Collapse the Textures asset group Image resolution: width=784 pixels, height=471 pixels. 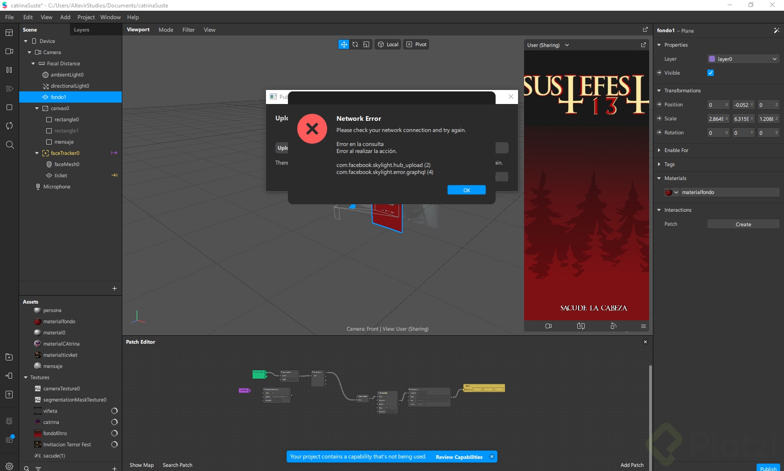point(26,377)
